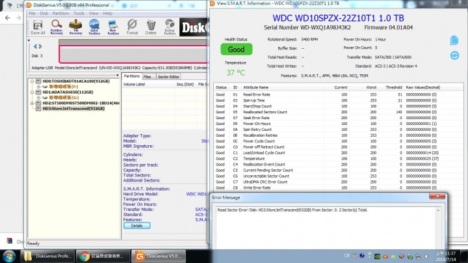Open the Windows Start menu

pyautogui.click(x=9, y=256)
